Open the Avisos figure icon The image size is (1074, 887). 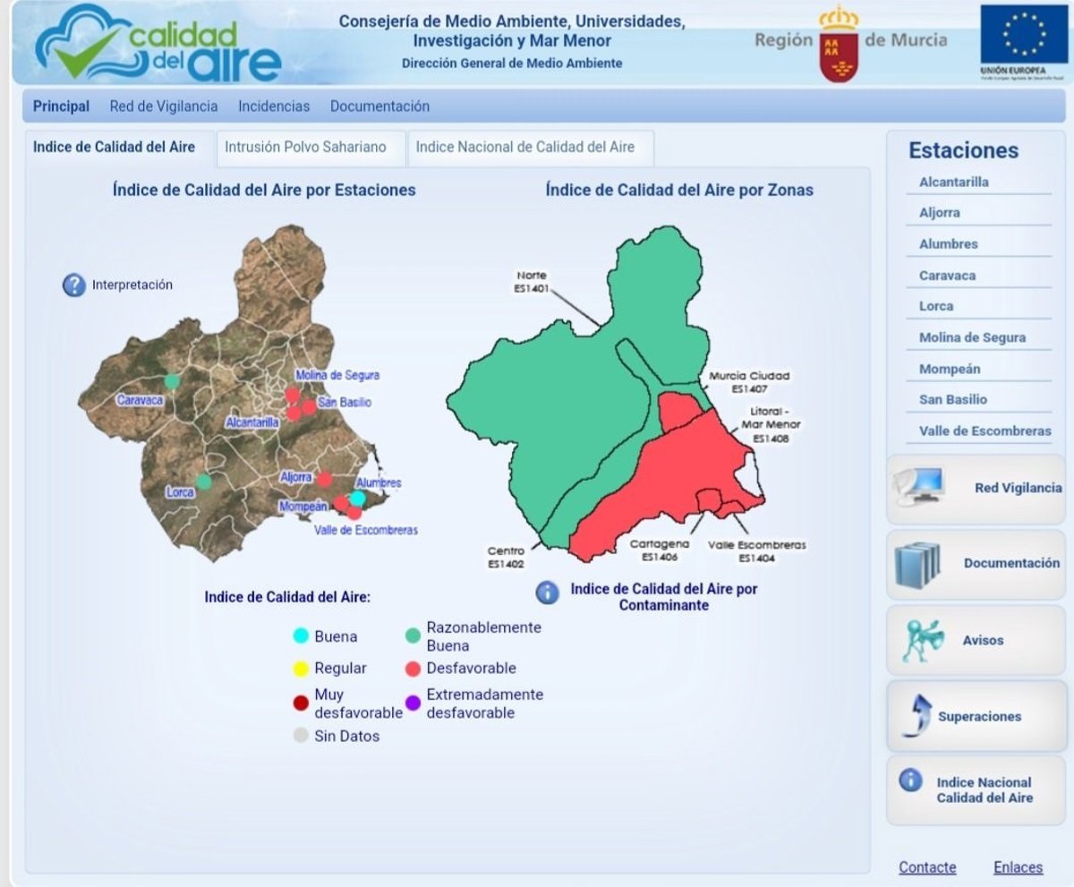tap(923, 640)
